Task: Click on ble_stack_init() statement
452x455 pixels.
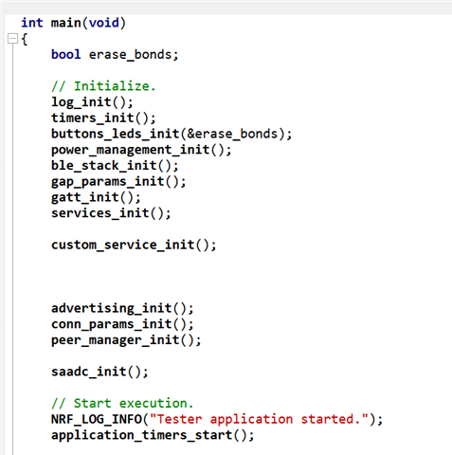Action: 115,166
